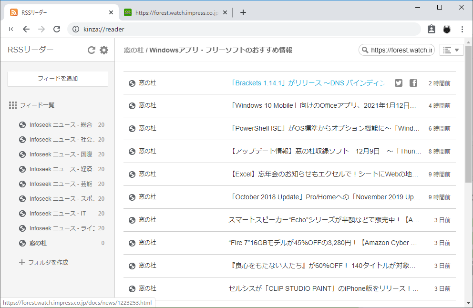
Task: Click the page info icon in the address bar
Action: [76, 29]
